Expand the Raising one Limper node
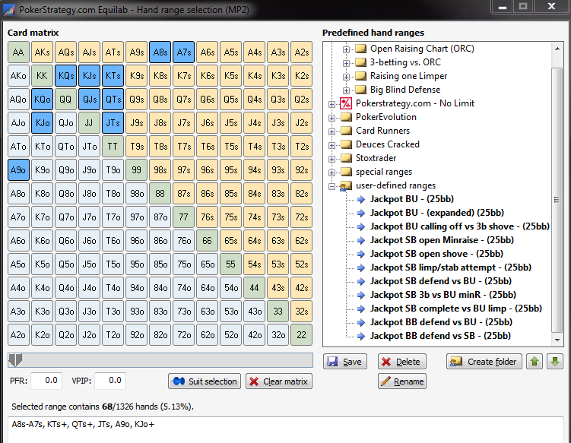Image resolution: width=571 pixels, height=443 pixels. pos(346,77)
